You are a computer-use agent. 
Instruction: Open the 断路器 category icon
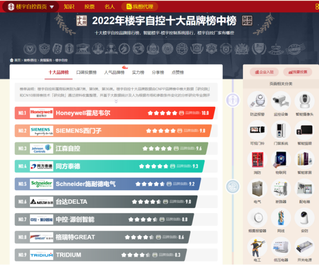[281, 189]
